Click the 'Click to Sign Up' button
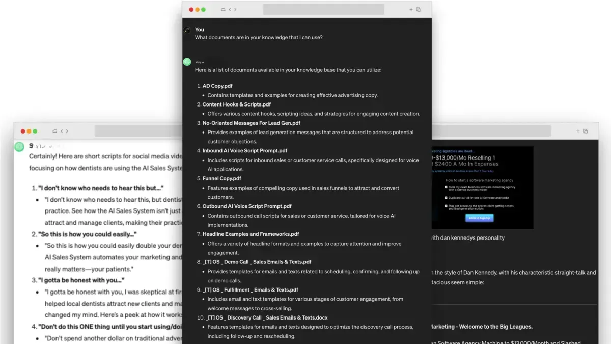The image size is (611, 344). click(479, 218)
